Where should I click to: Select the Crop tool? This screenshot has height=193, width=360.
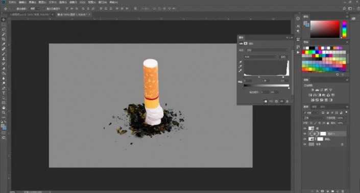4,39
